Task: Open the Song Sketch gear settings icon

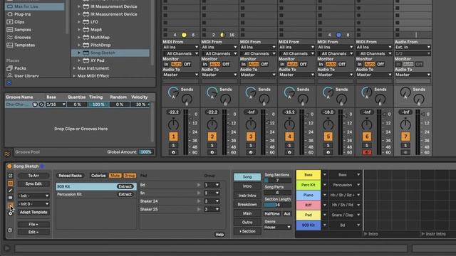Action: 10,213
